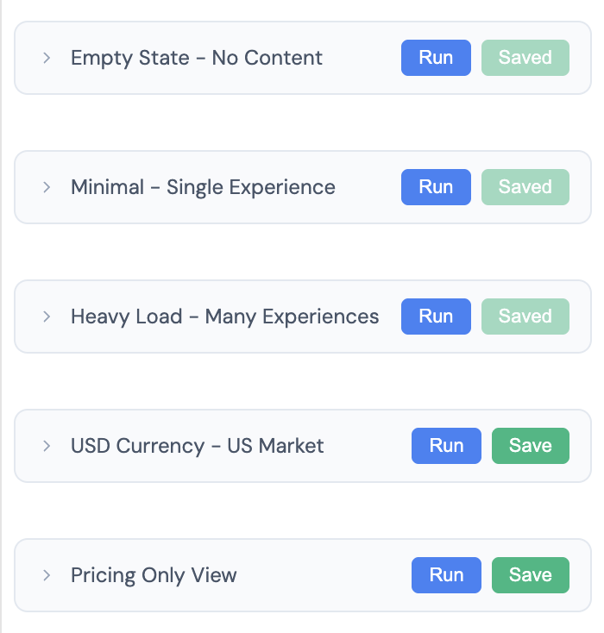
Task: Save the USD Currency - US Market scenario
Action: pos(530,446)
